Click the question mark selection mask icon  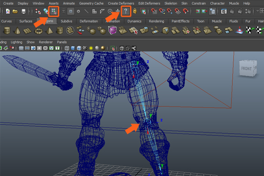pos(126,11)
